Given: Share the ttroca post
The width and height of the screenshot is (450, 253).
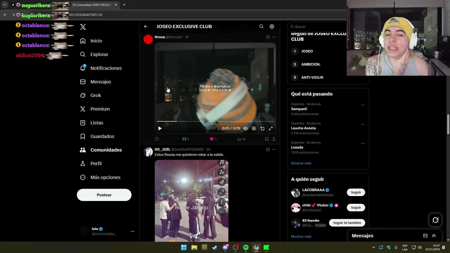Looking at the screenshot, I should tap(274, 139).
